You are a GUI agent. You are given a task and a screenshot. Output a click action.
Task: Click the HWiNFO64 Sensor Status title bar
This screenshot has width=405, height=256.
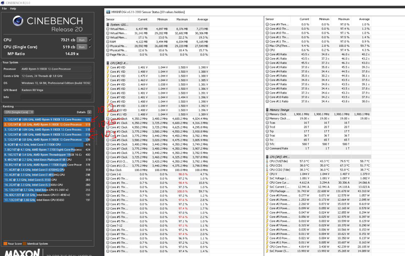coord(255,12)
